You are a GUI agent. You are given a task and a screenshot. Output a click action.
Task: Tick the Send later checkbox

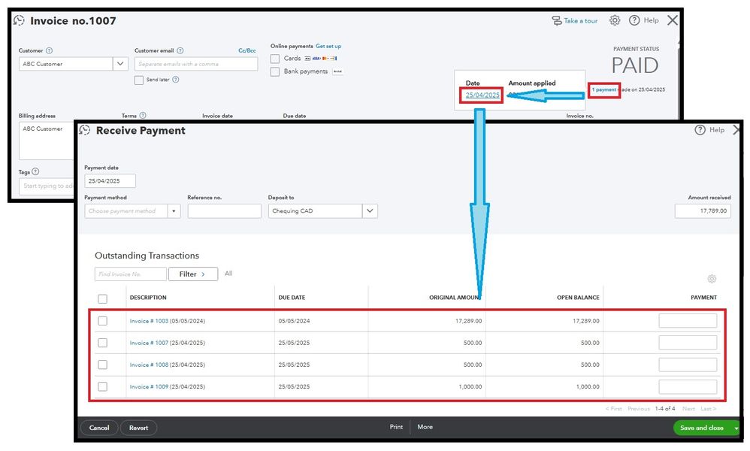(139, 80)
